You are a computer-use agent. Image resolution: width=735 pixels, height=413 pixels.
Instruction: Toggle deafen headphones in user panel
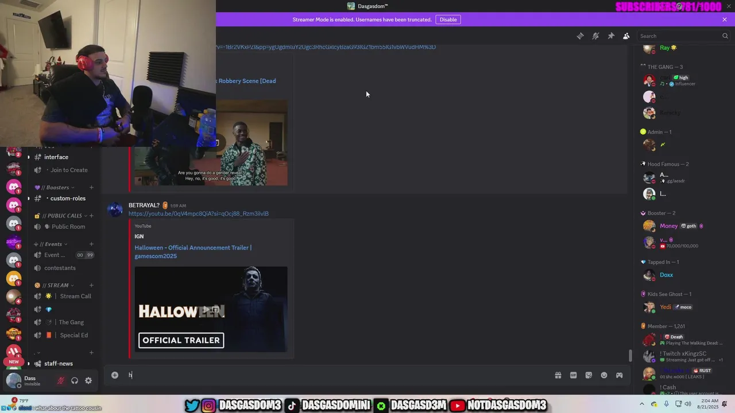tap(75, 380)
